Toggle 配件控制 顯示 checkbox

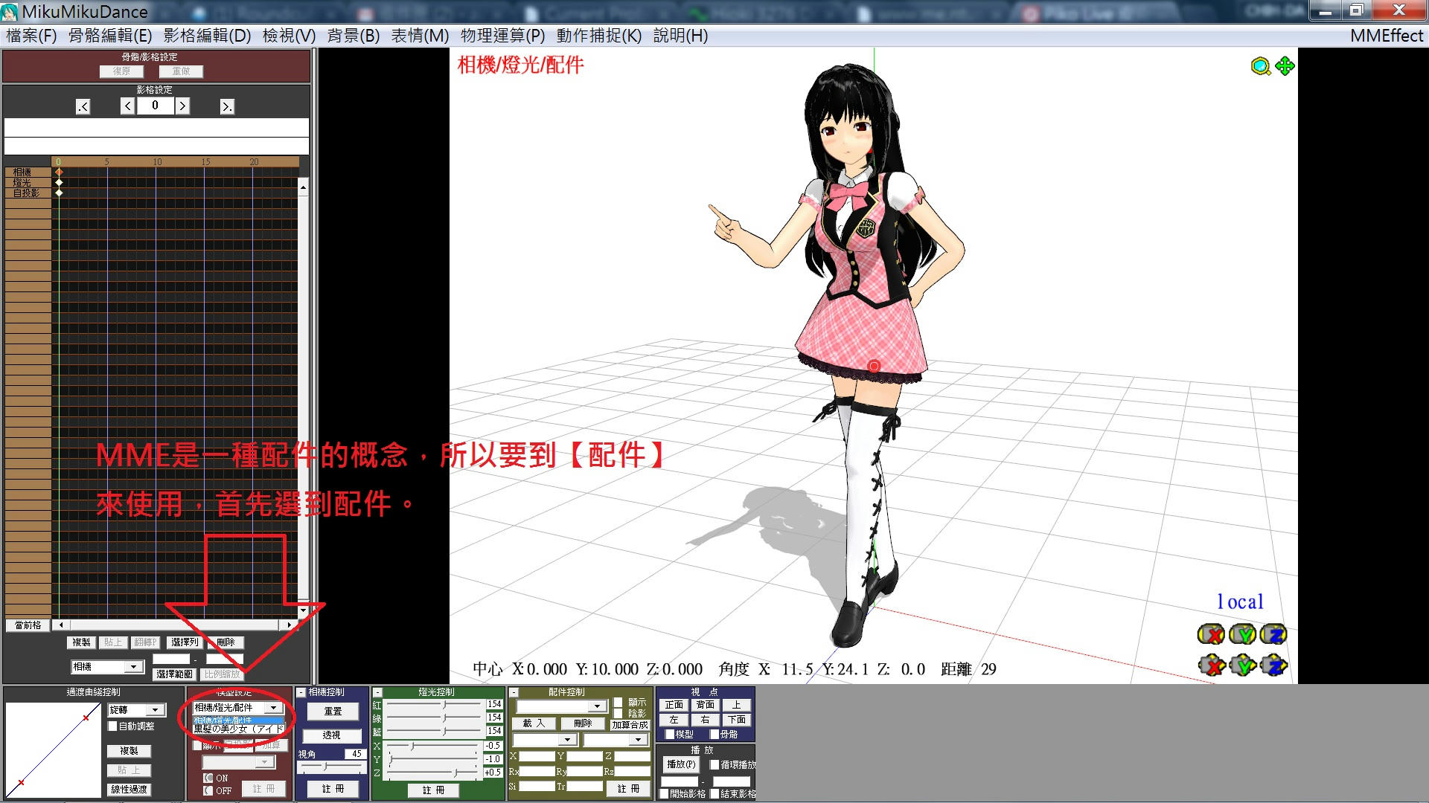618,703
